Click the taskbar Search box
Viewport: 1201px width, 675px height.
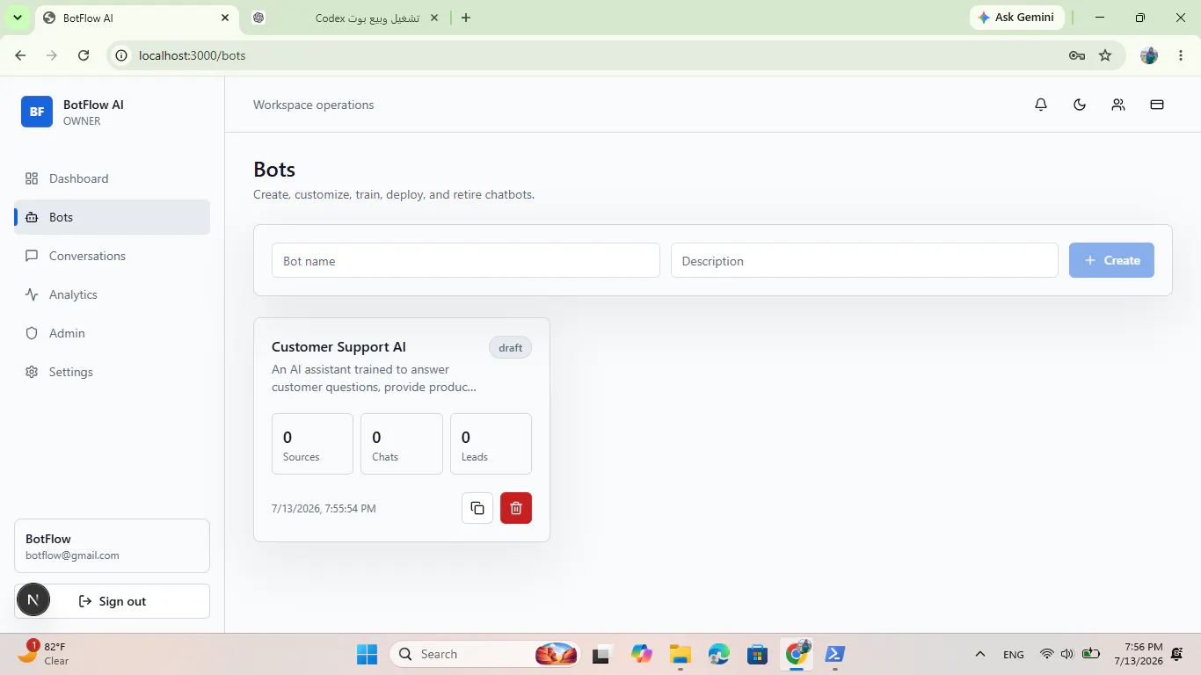484,654
